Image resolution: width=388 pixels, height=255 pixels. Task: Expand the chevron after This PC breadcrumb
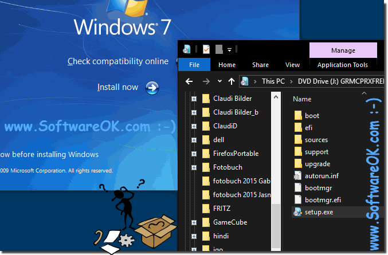pyautogui.click(x=291, y=81)
